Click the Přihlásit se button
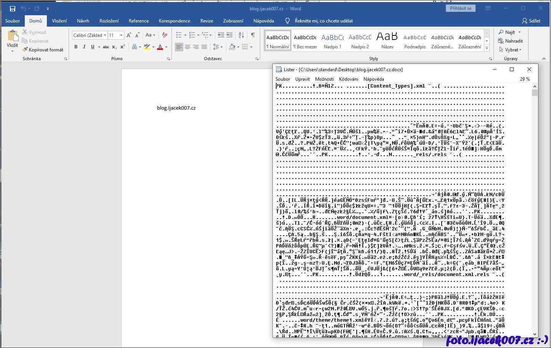This screenshot has height=348, width=551. (460, 8)
